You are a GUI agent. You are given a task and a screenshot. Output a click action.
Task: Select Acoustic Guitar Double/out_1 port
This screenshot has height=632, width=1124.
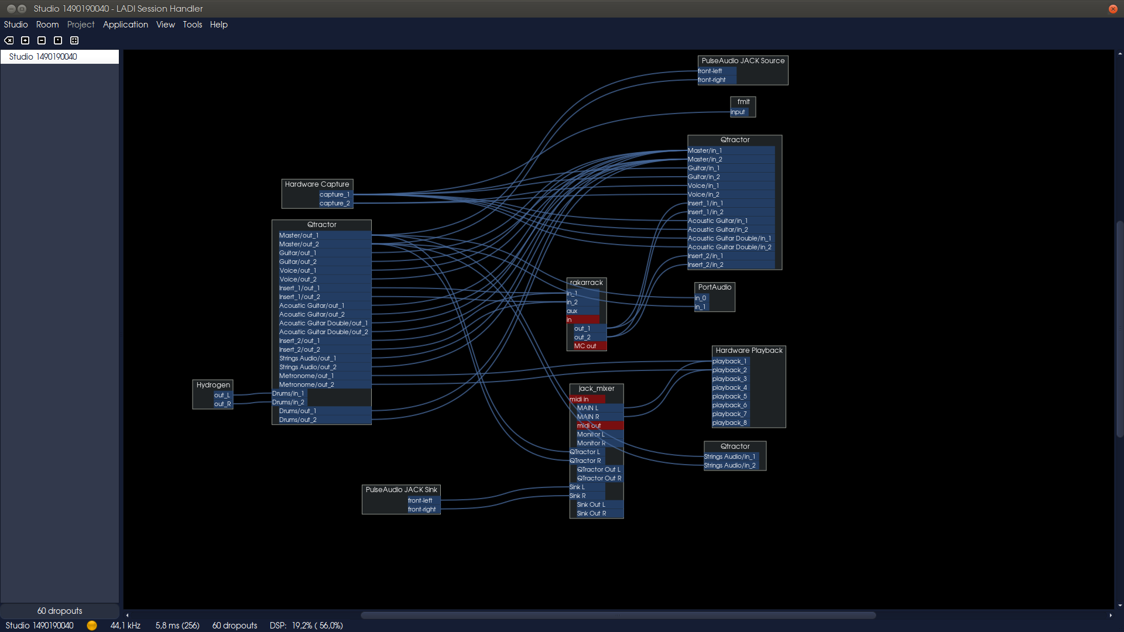[x=324, y=324]
